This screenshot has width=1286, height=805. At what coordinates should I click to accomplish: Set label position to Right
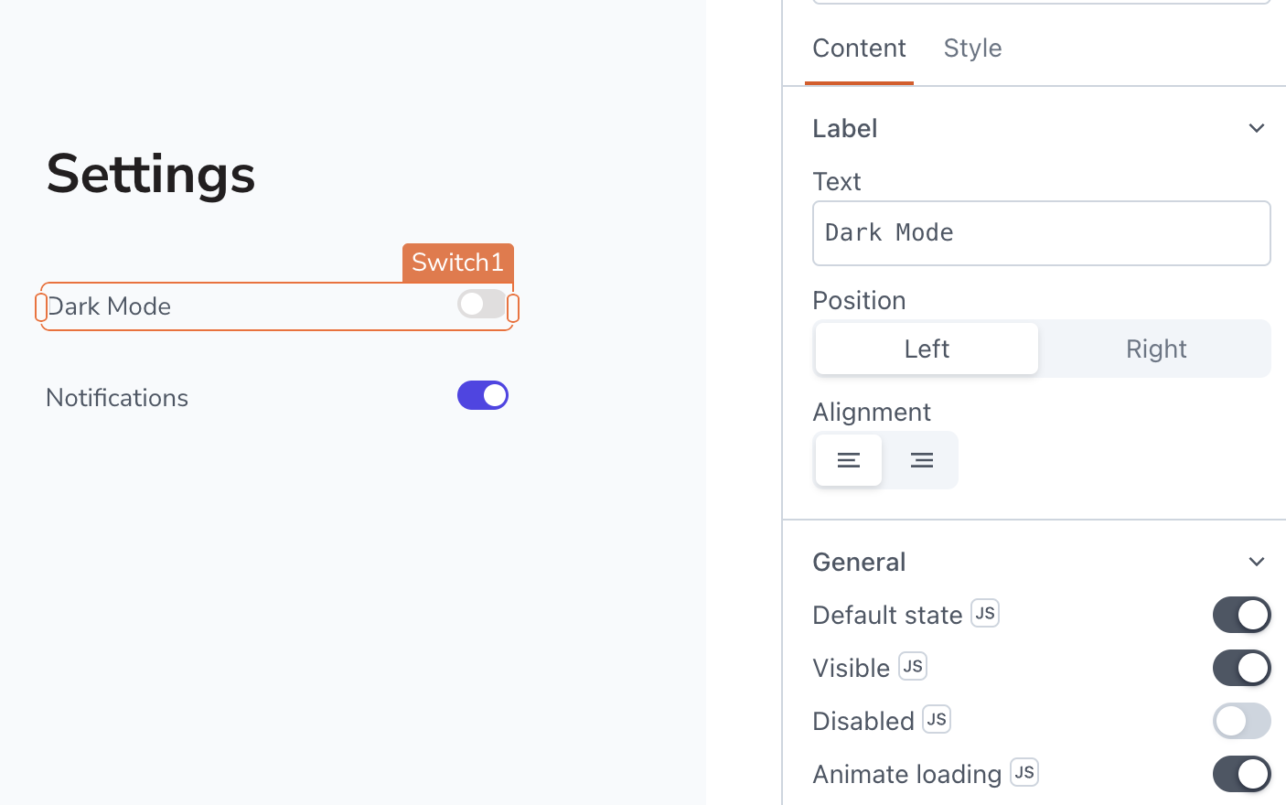coord(1155,349)
